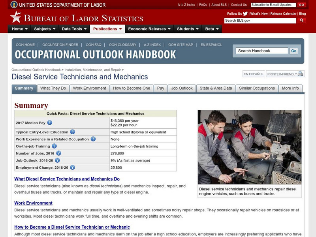Click EN ESPAÑOL in the handbook nav bar
Screen dimensions: 316x237
pyautogui.click(x=211, y=45)
